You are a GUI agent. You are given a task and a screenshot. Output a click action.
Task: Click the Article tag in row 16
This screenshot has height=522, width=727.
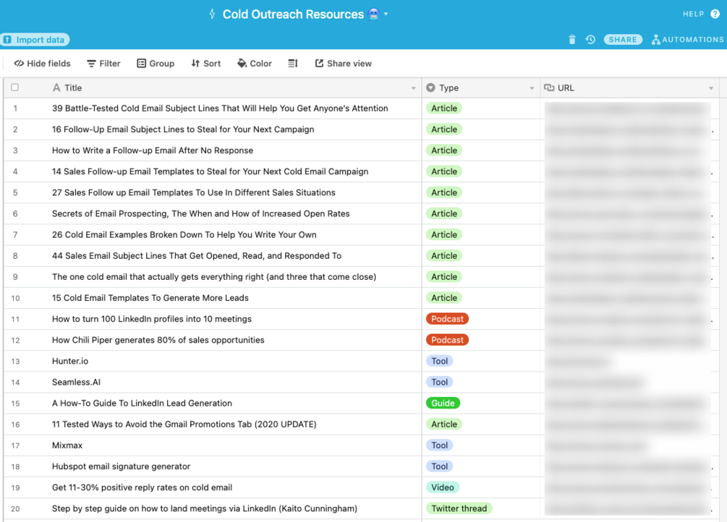click(x=443, y=424)
